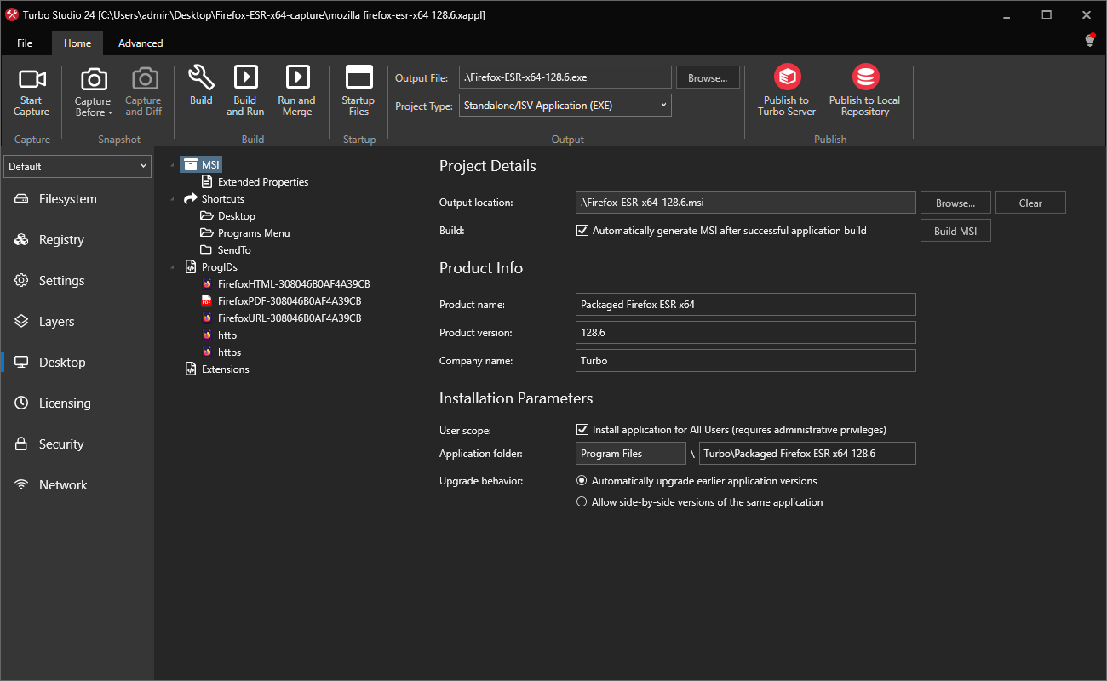Click the Start Capture icon

[32, 89]
